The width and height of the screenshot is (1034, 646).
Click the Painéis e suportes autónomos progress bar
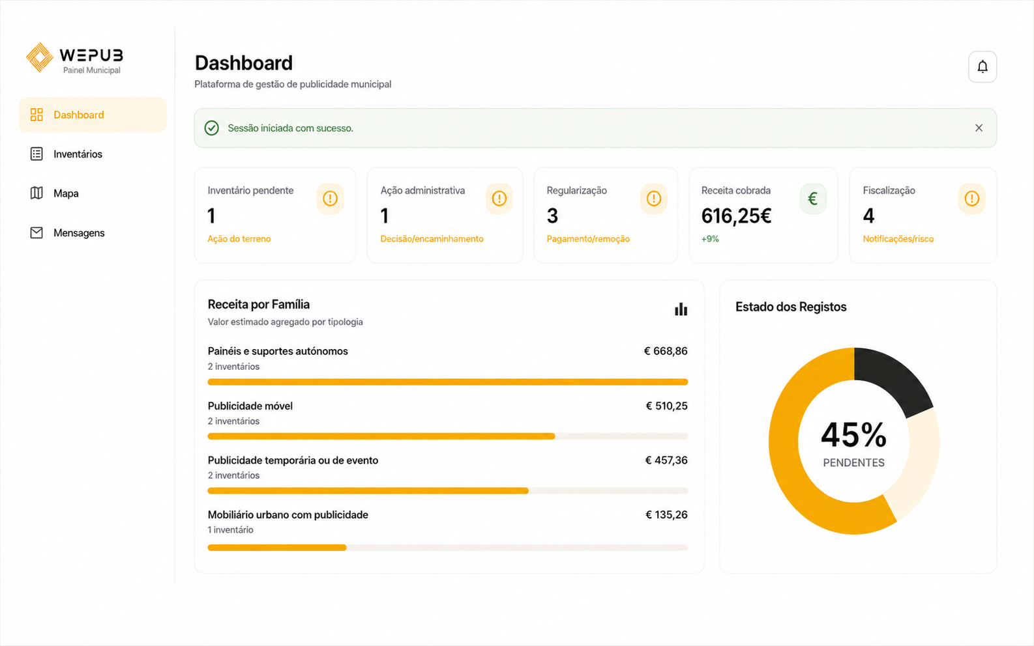[x=448, y=382]
